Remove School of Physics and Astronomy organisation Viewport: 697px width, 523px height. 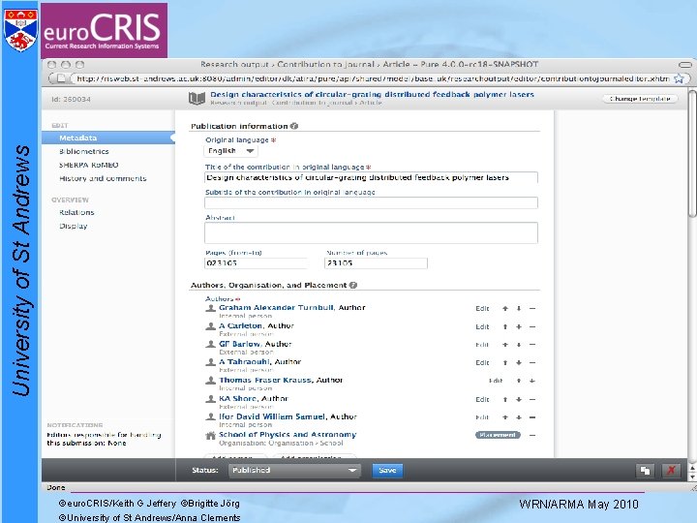(x=532, y=435)
